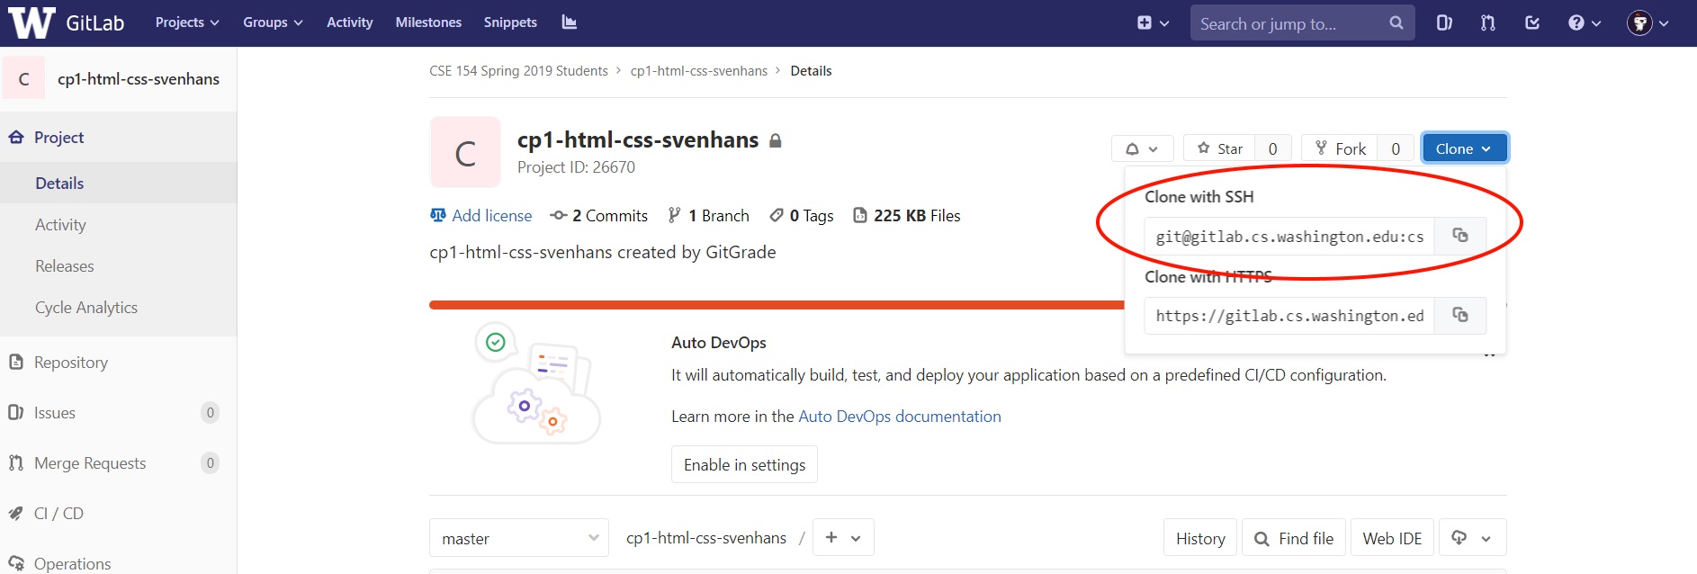The height and width of the screenshot is (574, 1697).
Task: Select the HTTPS clone URL field
Action: coord(1289,316)
